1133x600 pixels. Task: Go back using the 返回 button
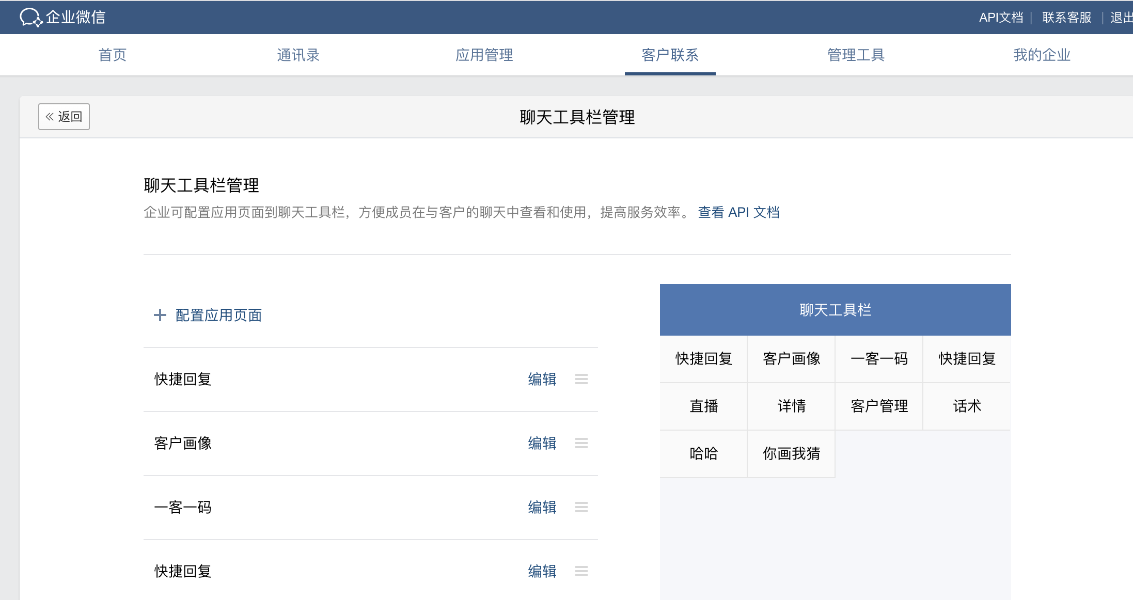[x=64, y=117]
